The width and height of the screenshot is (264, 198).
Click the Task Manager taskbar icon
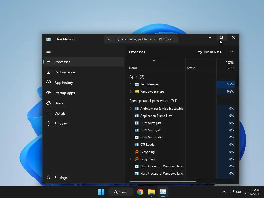pyautogui.click(x=163, y=192)
